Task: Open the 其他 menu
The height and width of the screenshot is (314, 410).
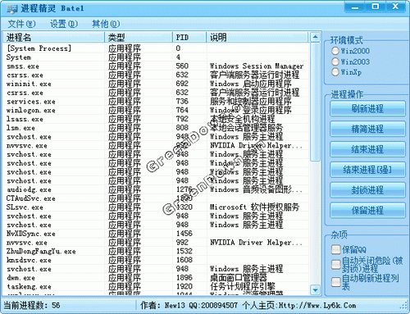Action: pos(106,24)
